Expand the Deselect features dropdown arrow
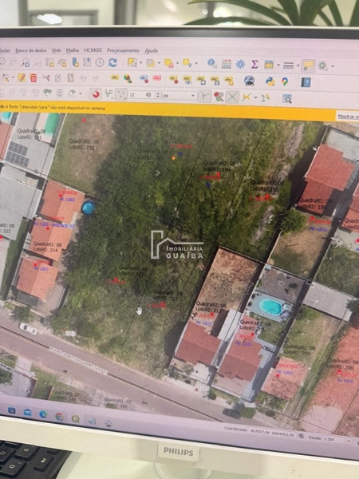Screen dimensions: 359x479 (x=177, y=64)
